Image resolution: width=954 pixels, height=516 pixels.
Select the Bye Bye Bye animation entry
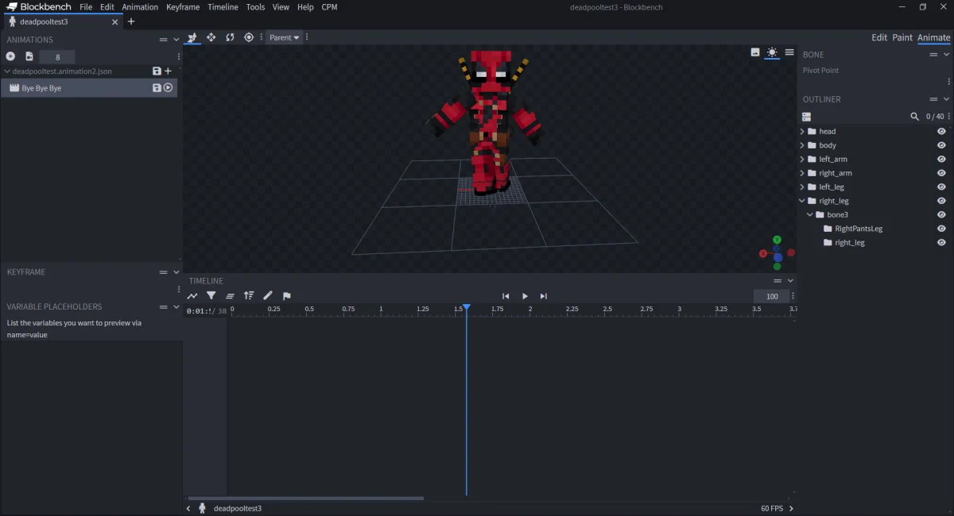point(88,88)
